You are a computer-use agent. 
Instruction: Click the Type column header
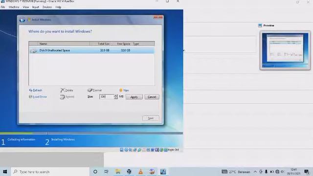(x=143, y=44)
